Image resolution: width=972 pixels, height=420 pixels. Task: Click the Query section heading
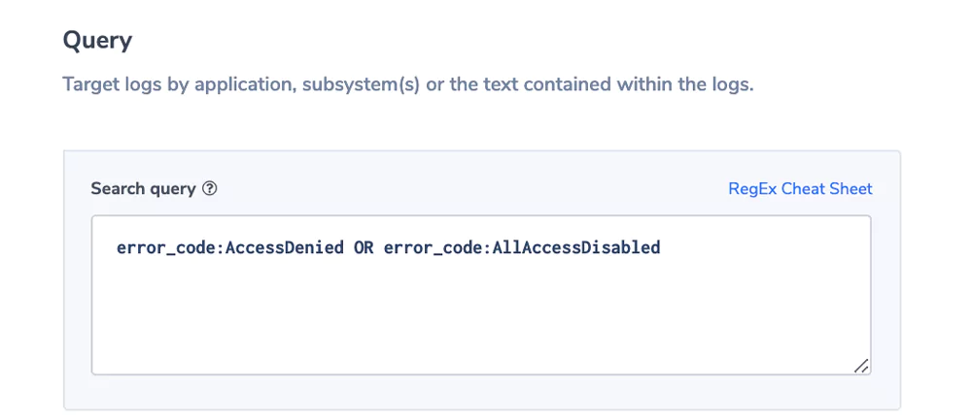coord(97,42)
